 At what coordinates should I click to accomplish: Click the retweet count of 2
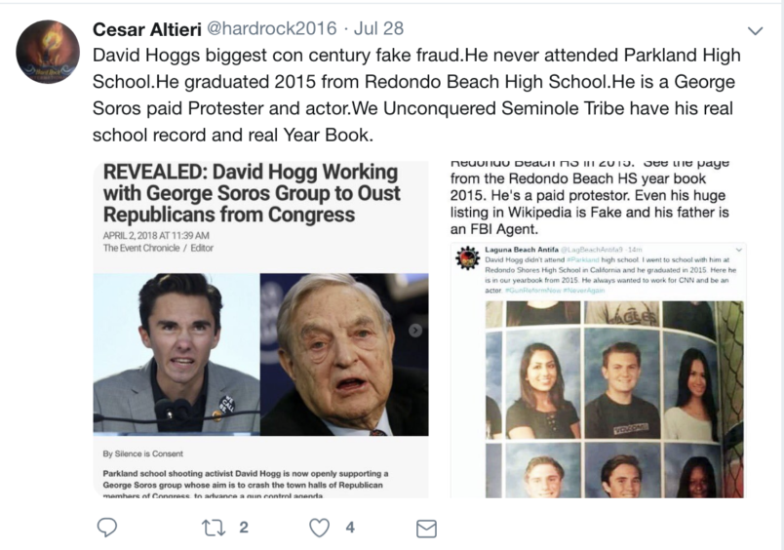click(x=244, y=528)
